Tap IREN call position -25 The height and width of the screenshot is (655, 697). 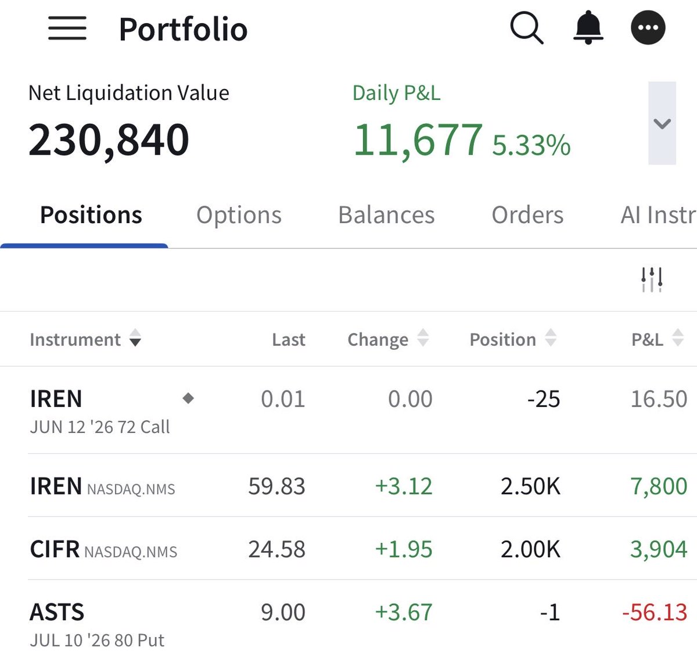click(x=544, y=399)
